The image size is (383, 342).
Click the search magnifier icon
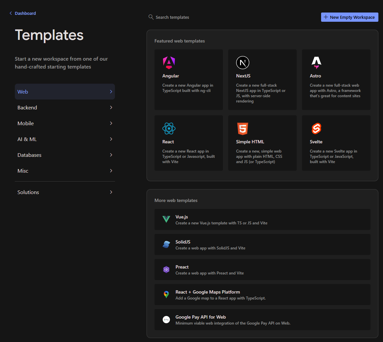151,17
